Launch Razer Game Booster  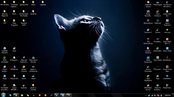33,60
